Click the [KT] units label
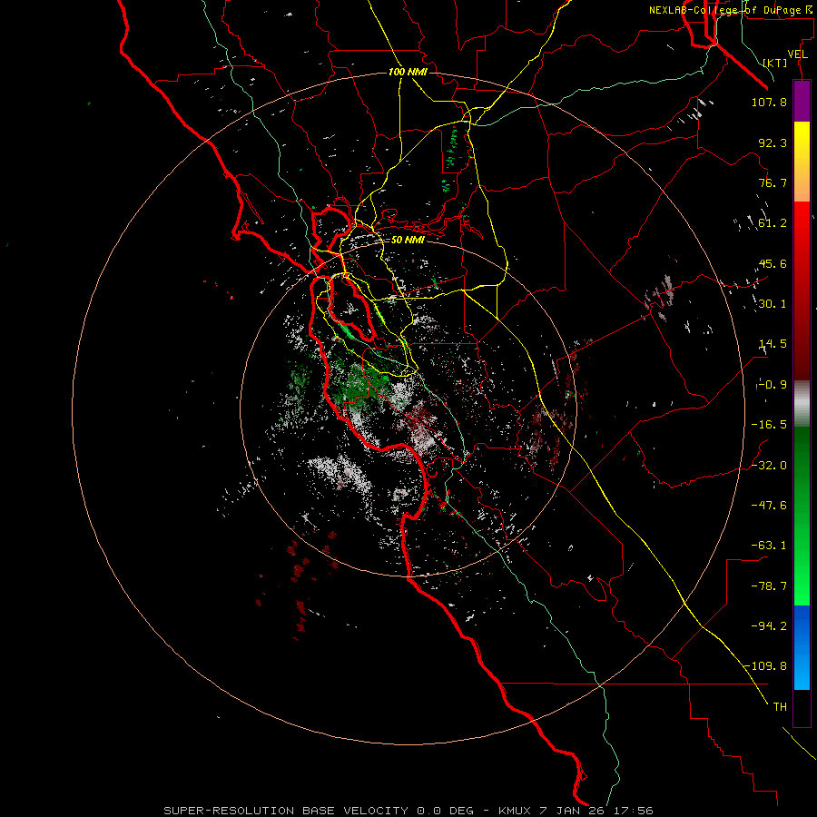Screen dimensions: 817x817 [775, 63]
